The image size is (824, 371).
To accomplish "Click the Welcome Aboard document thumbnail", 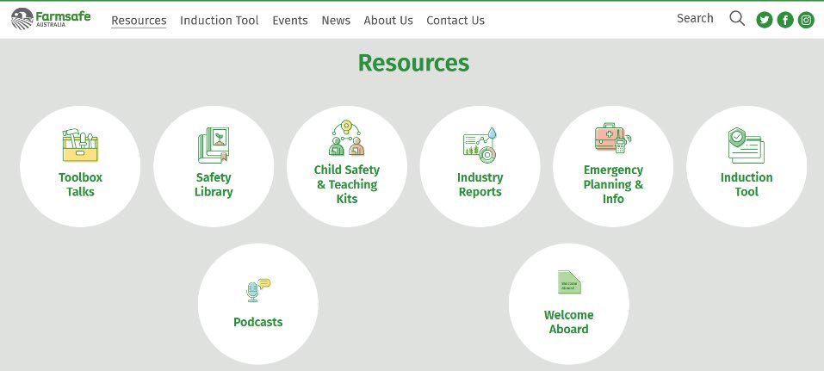I will pyautogui.click(x=569, y=282).
